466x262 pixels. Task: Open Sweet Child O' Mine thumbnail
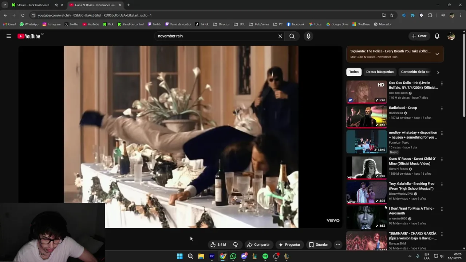tap(367, 168)
